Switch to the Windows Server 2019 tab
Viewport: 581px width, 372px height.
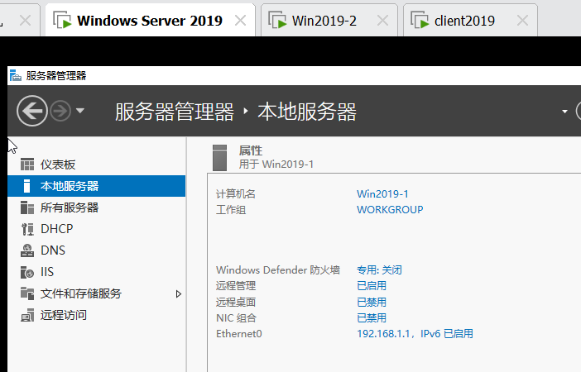[150, 21]
